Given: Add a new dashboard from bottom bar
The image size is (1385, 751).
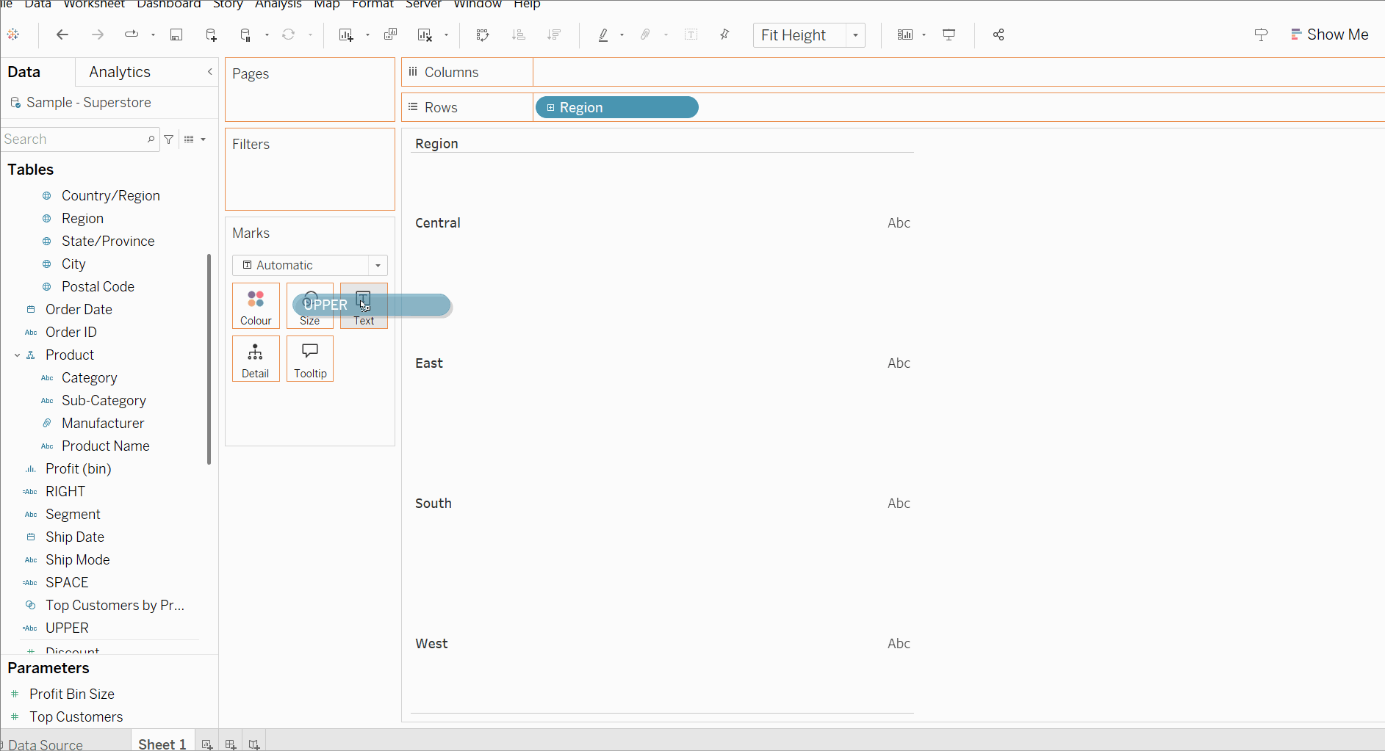Looking at the screenshot, I should click(x=231, y=744).
